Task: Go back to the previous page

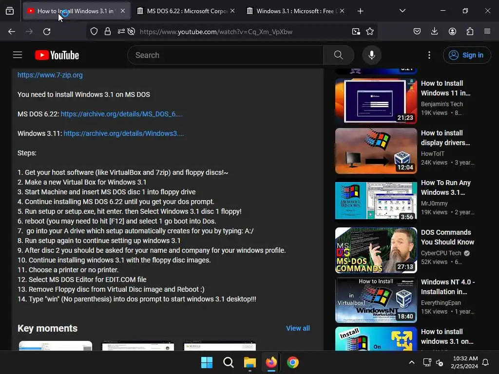Action: [x=12, y=32]
